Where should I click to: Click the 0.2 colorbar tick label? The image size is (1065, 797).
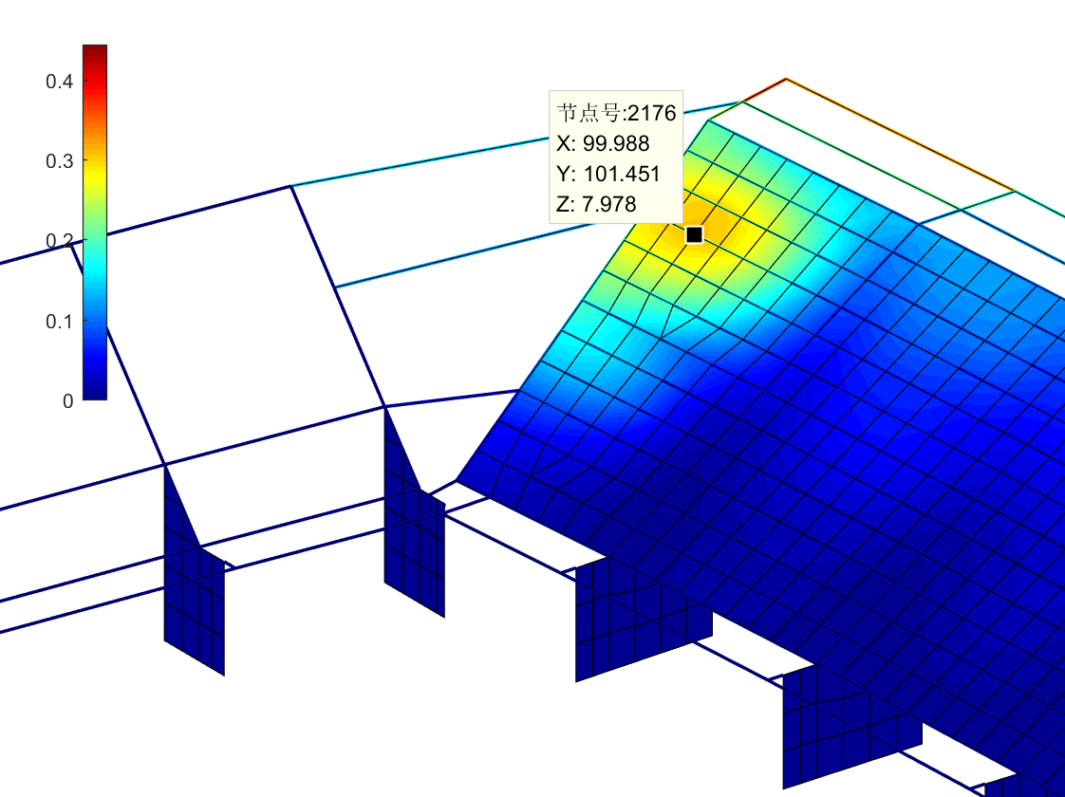pos(59,241)
